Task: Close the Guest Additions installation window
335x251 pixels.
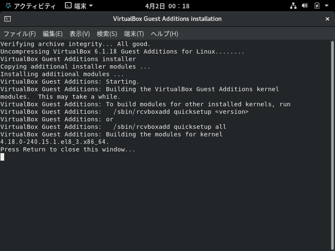Action: click(x=327, y=19)
